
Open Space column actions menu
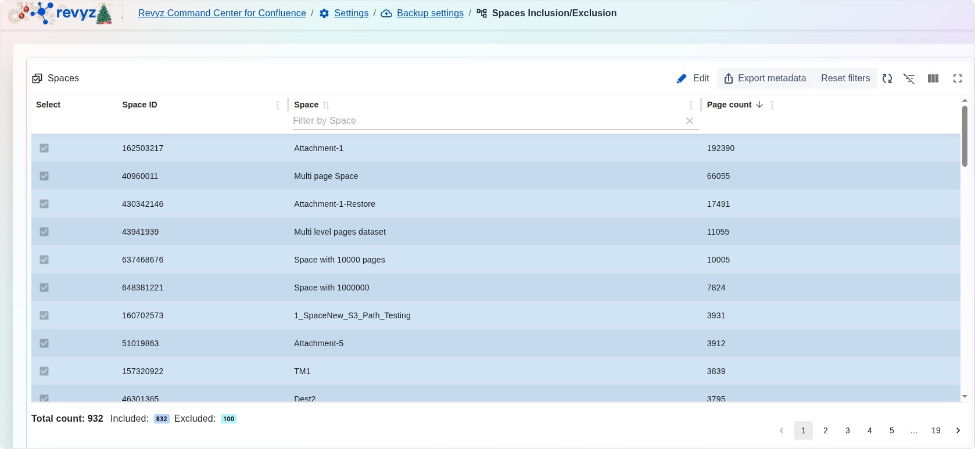690,105
